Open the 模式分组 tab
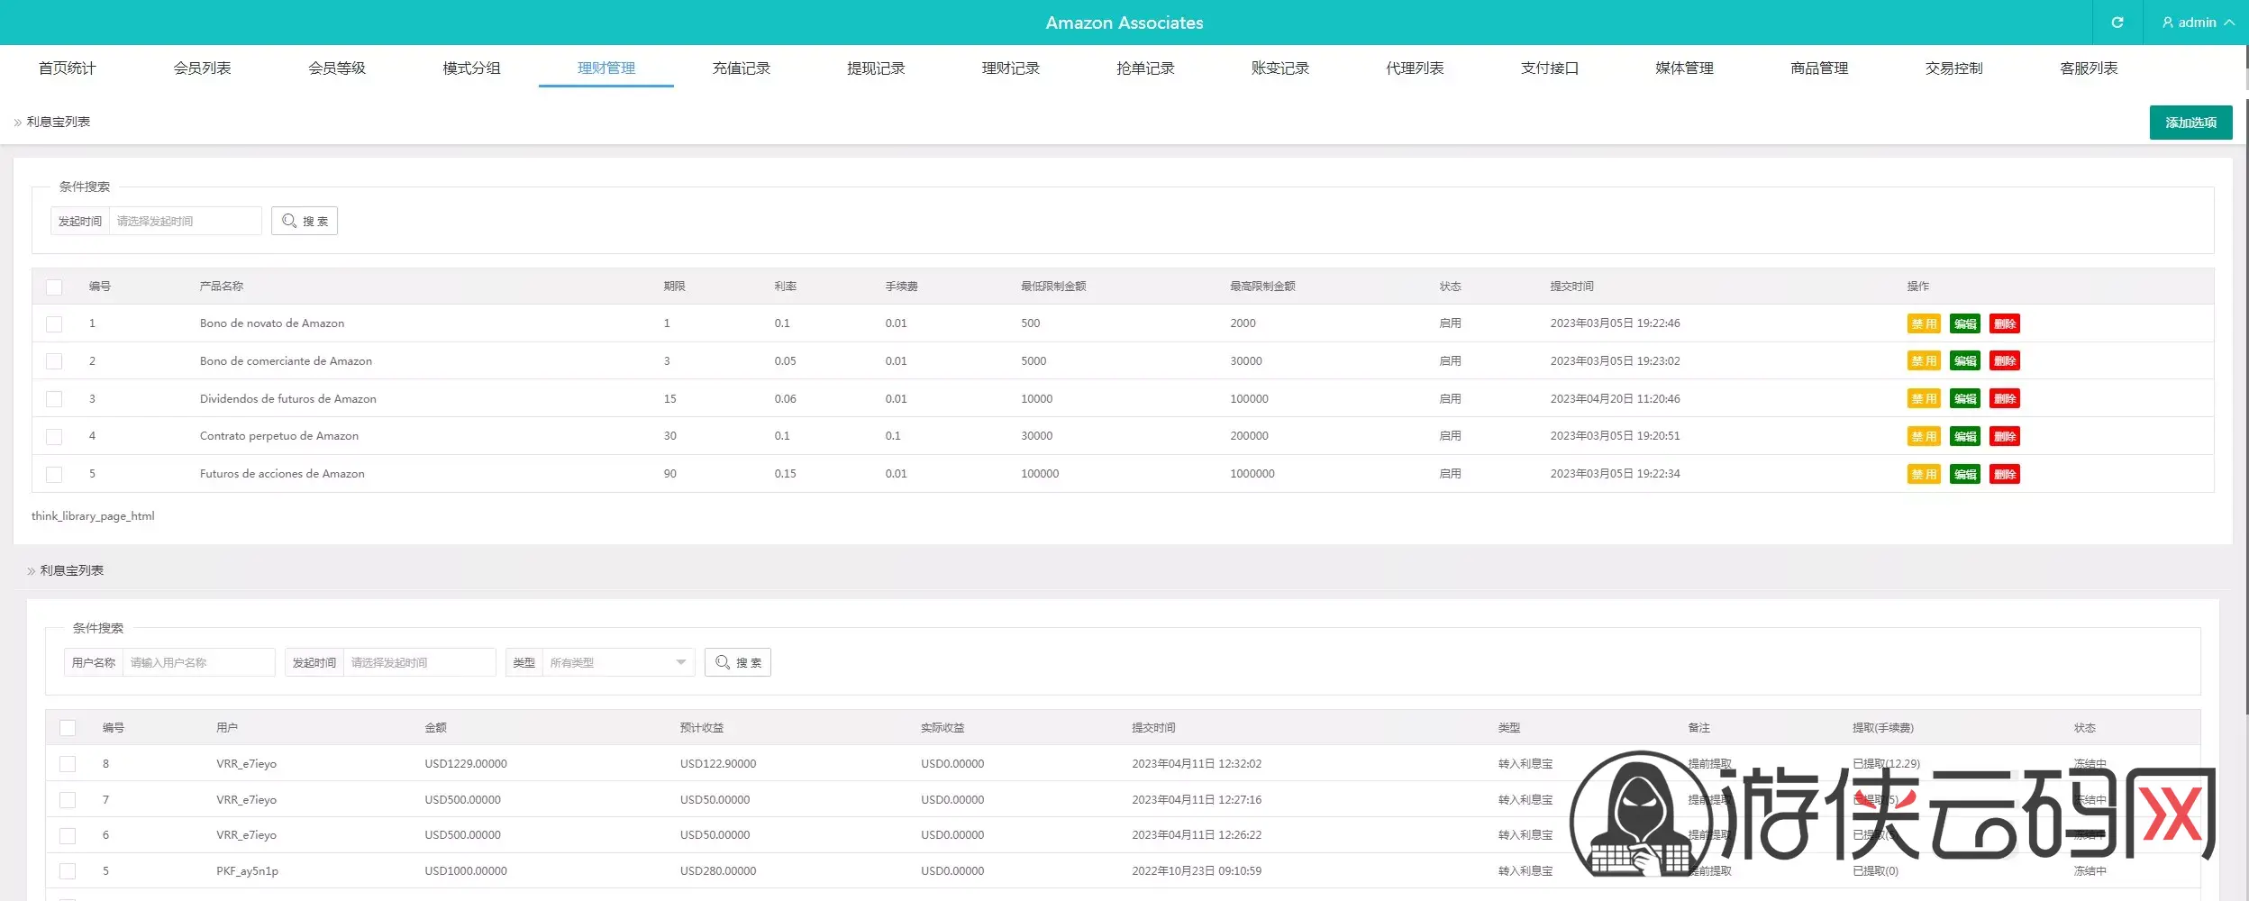2249x901 pixels. [471, 68]
